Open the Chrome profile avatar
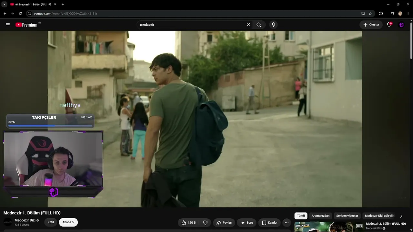Viewport: 413px width, 232px height. tap(400, 14)
